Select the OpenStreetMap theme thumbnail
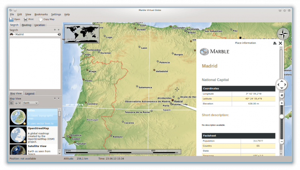Viewport: 300px width, 170px height. pos(18,135)
